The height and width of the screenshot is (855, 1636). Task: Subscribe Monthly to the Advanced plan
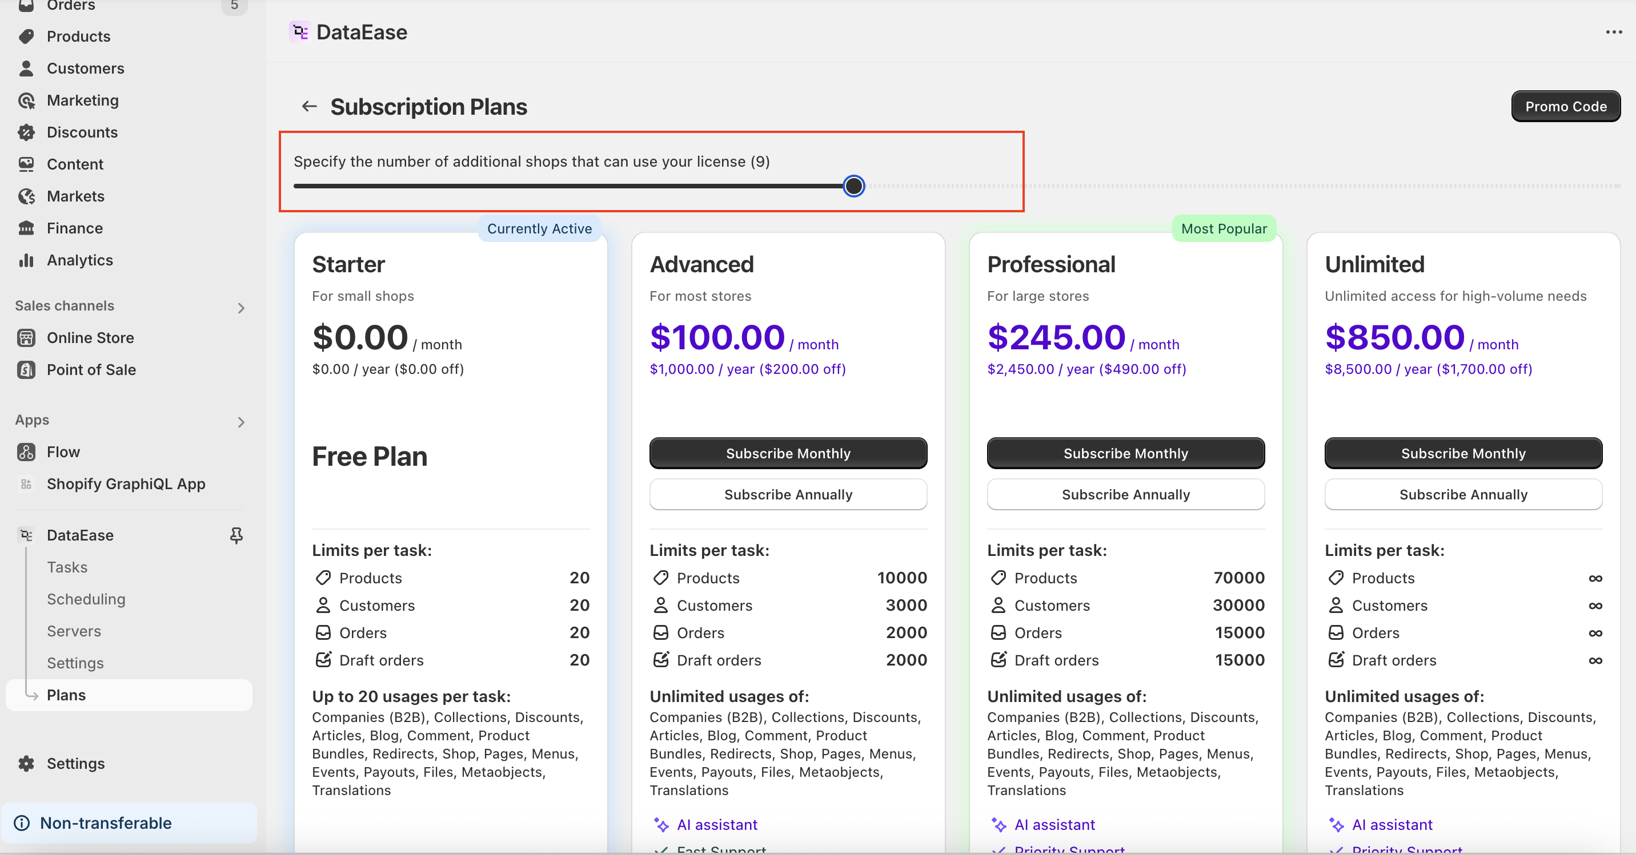pyautogui.click(x=788, y=453)
